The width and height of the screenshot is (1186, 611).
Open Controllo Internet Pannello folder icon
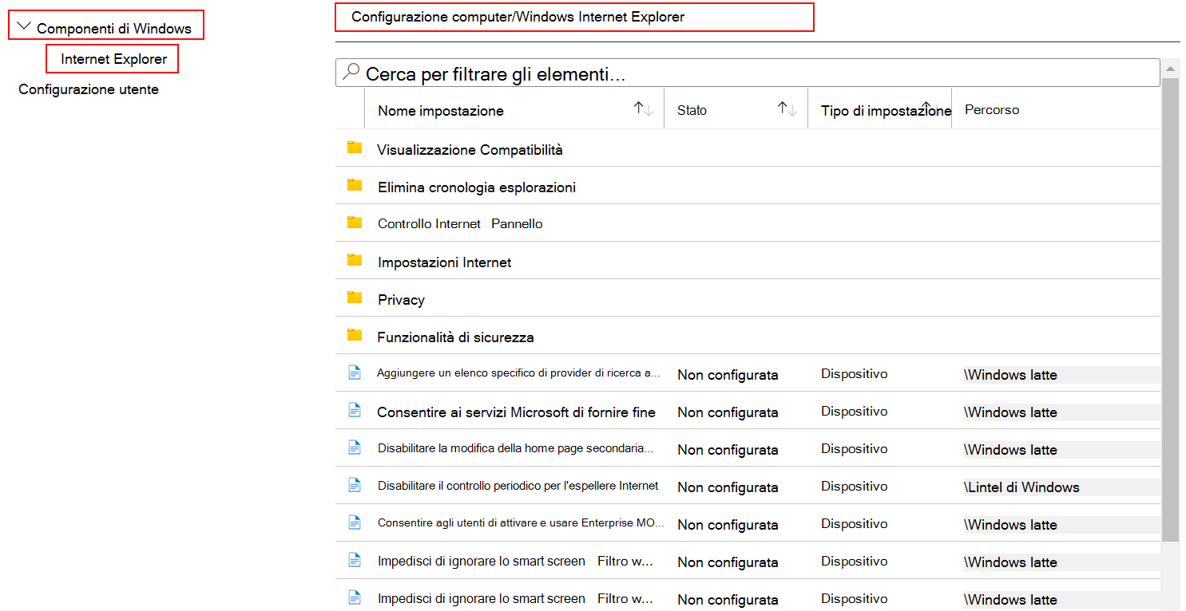click(355, 223)
